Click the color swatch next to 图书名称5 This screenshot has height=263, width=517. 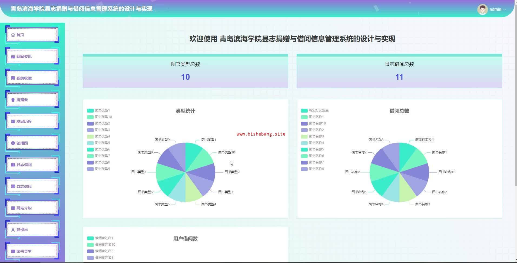[x=304, y=149]
